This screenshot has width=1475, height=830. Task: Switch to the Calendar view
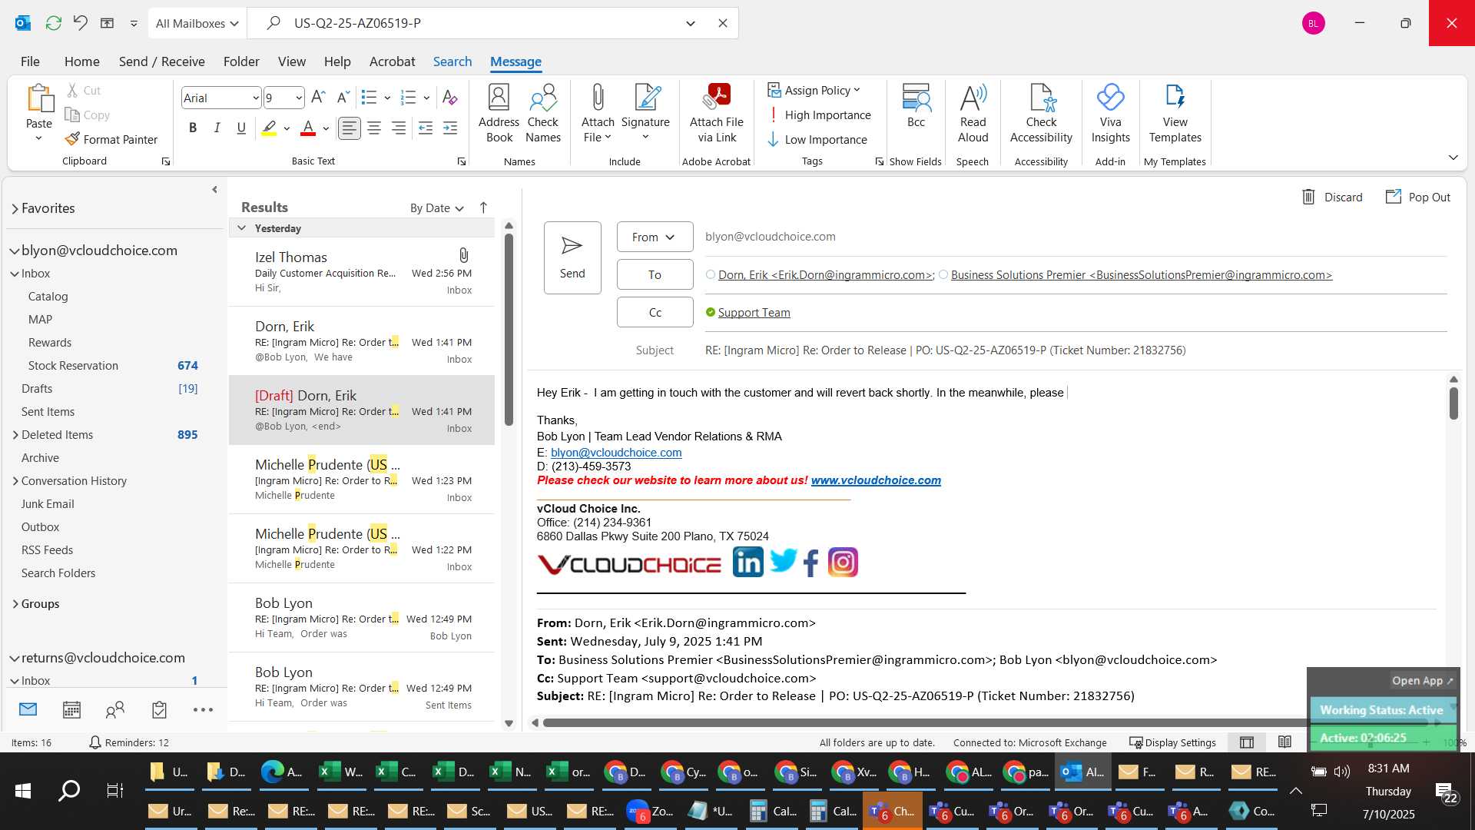click(x=71, y=710)
